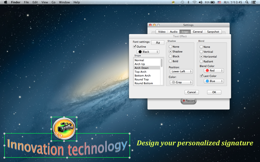Open the Help menu

(76, 2)
